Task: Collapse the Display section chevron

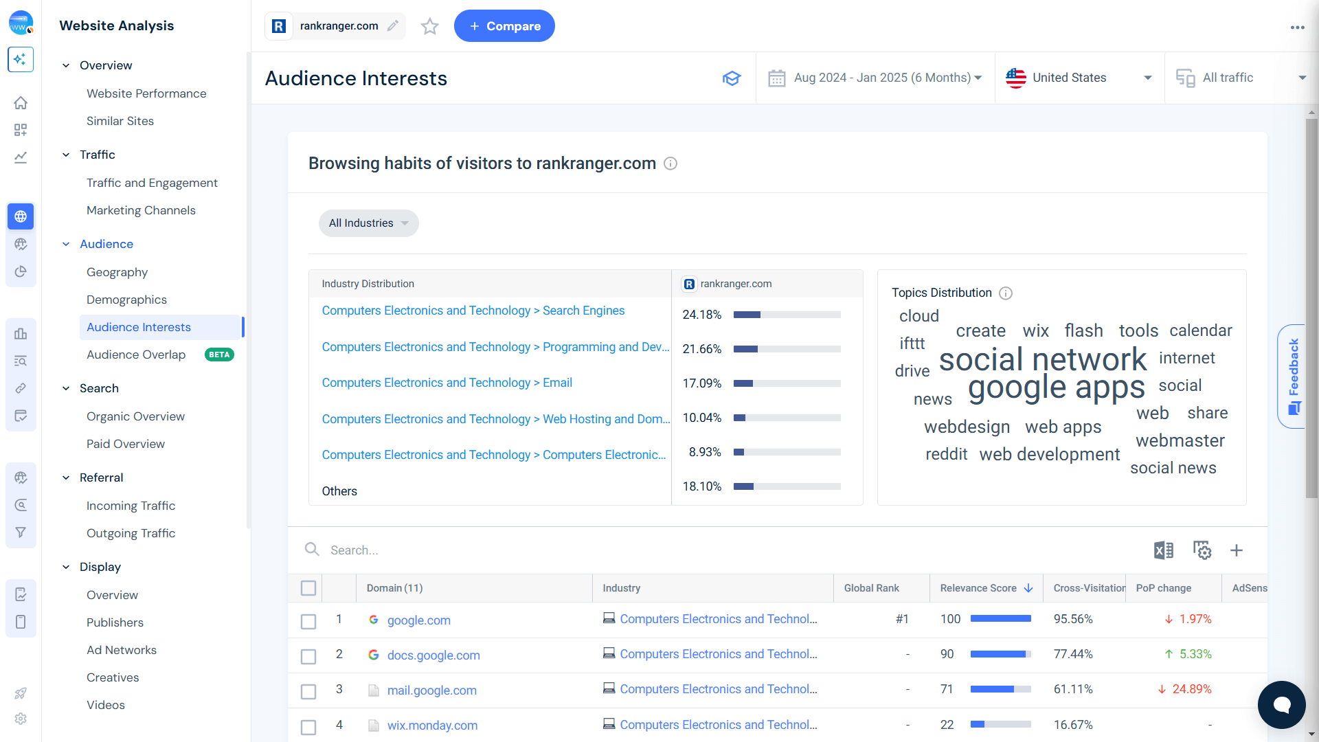Action: point(66,567)
